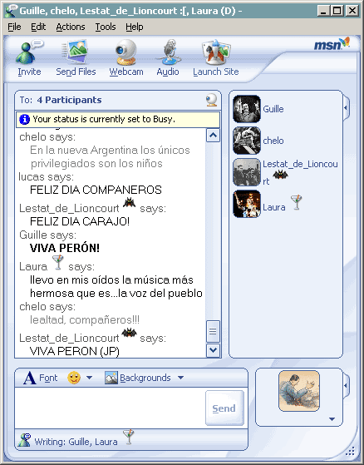Open the Edit menu
Image resolution: width=364 pixels, height=465 pixels.
tap(38, 27)
